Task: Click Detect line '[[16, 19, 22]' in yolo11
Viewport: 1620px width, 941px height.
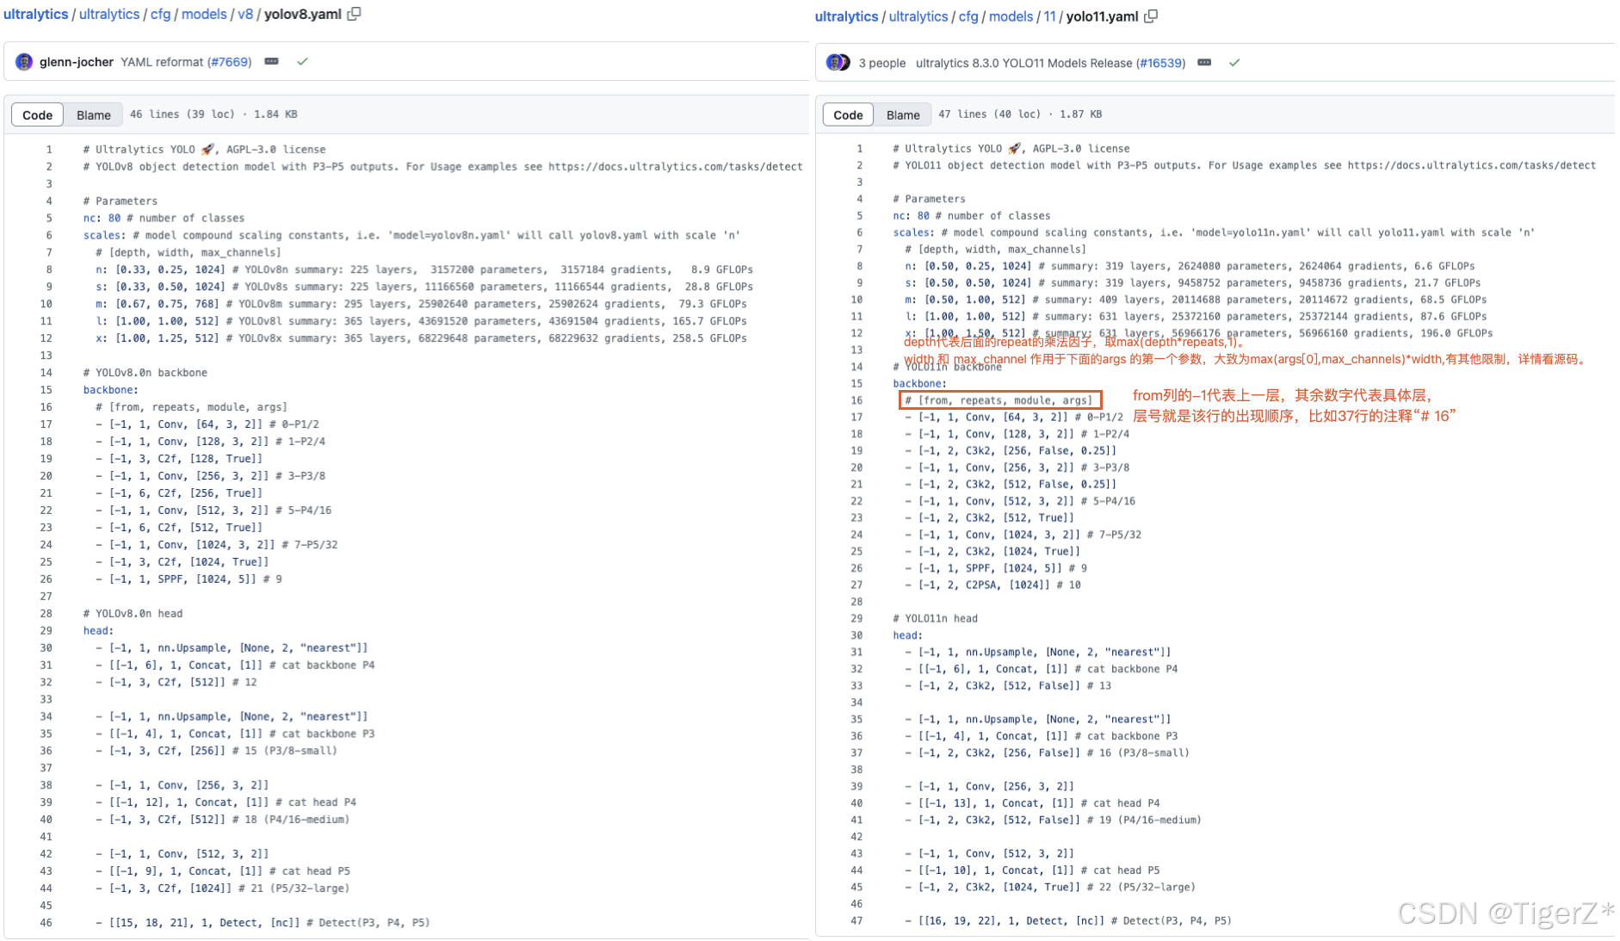Action: (x=1068, y=921)
